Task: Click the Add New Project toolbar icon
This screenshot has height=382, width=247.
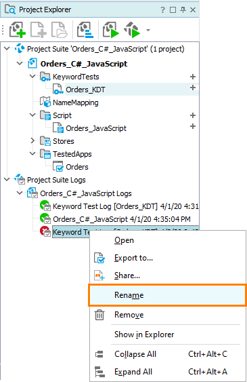Action: point(17,30)
